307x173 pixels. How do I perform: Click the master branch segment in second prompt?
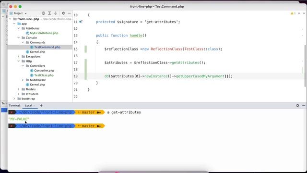pyautogui.click(x=89, y=126)
